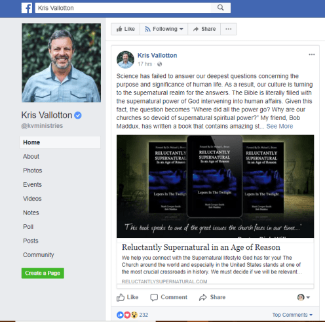The width and height of the screenshot is (325, 322).
Task: Click the green Create a Page button
Action: (43, 273)
